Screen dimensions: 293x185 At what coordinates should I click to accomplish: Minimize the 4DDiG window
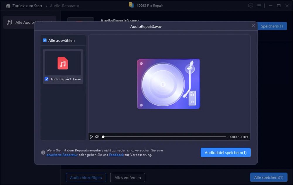click(x=270, y=6)
